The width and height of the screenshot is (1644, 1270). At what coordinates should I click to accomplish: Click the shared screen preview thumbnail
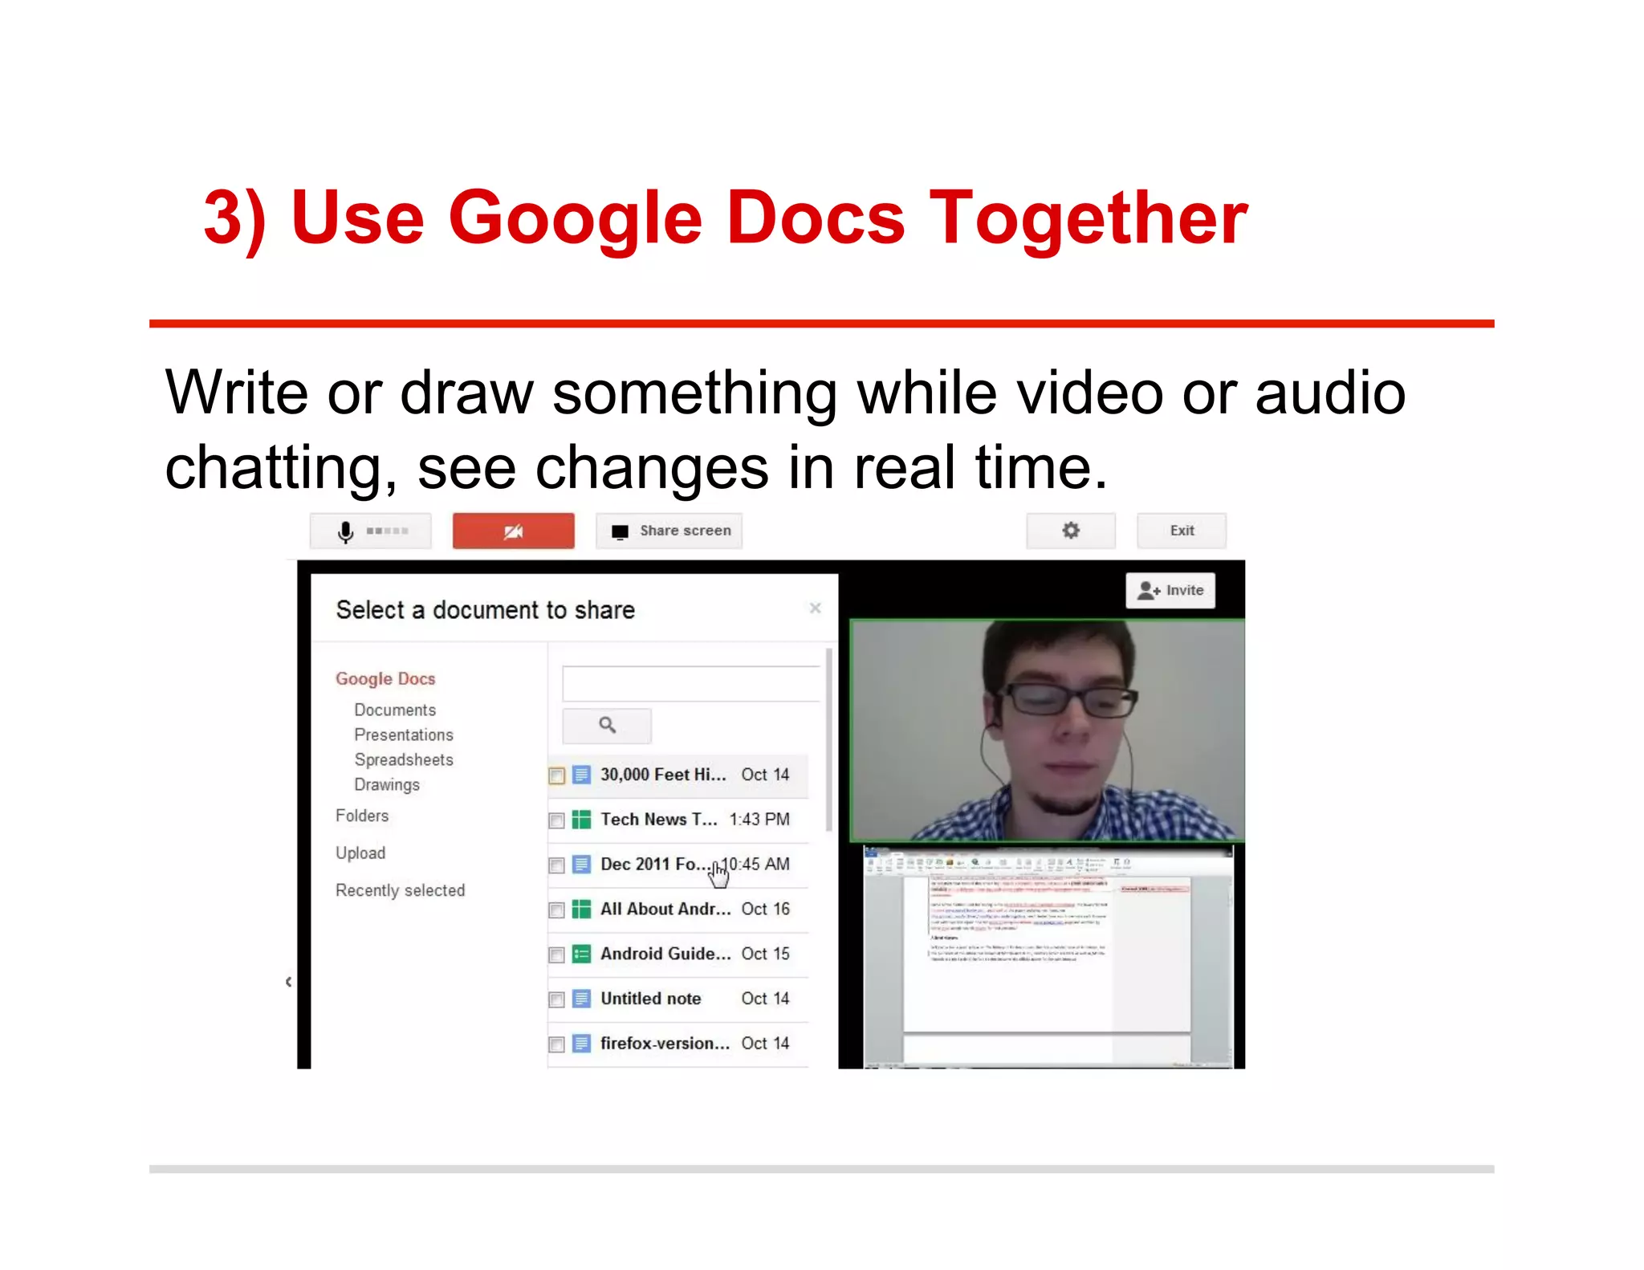click(1048, 957)
